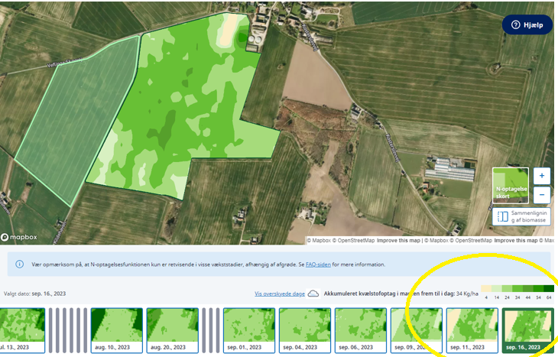This screenshot has width=558, height=357.
Task: Select the jul. 13., 2023 thumbnail
Action: [22, 330]
